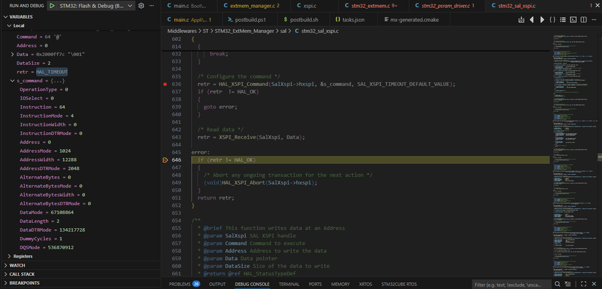Click the split editor icon

pyautogui.click(x=582, y=20)
